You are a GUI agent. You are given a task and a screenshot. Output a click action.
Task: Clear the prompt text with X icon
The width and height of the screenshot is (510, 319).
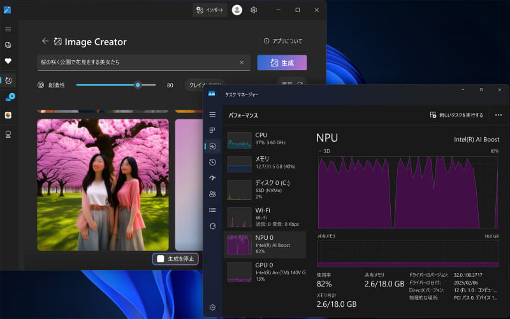click(x=242, y=63)
